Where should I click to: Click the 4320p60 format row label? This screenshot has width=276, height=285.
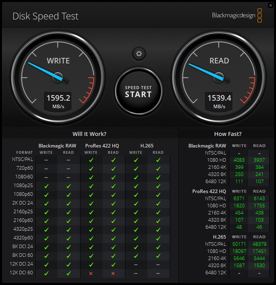23,238
